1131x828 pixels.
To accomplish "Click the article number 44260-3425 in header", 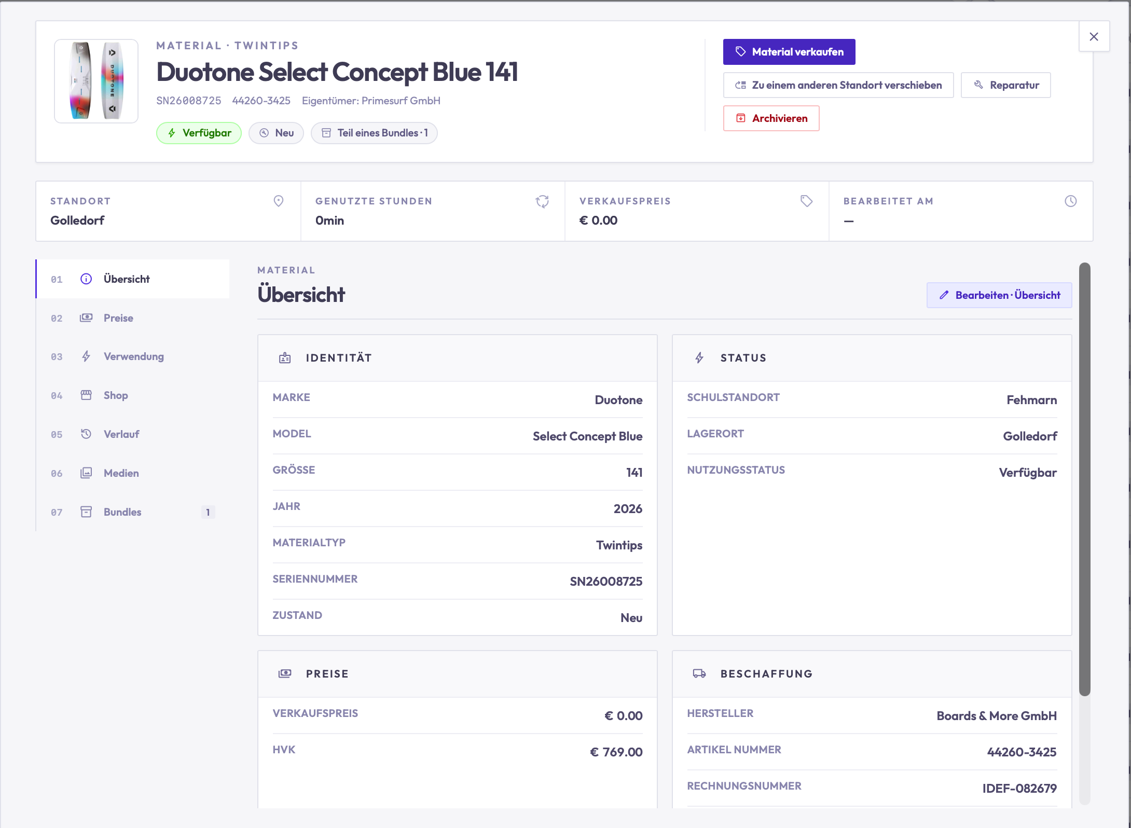I will click(261, 101).
